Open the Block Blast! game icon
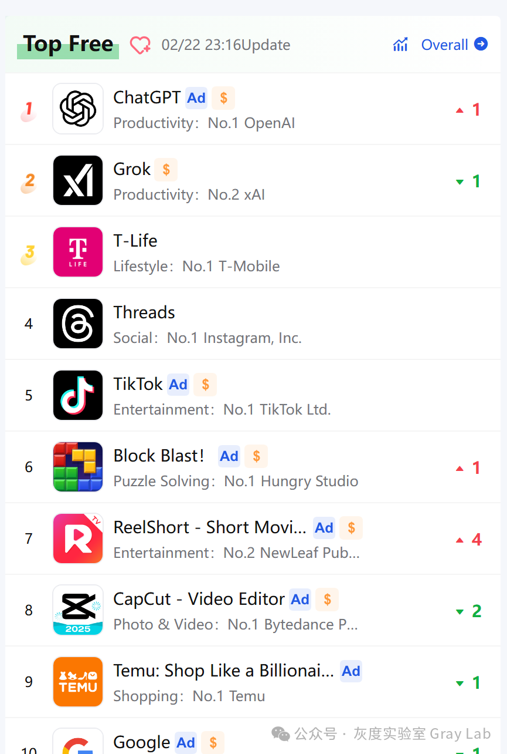Screen dimensions: 507x754 pos(78,467)
